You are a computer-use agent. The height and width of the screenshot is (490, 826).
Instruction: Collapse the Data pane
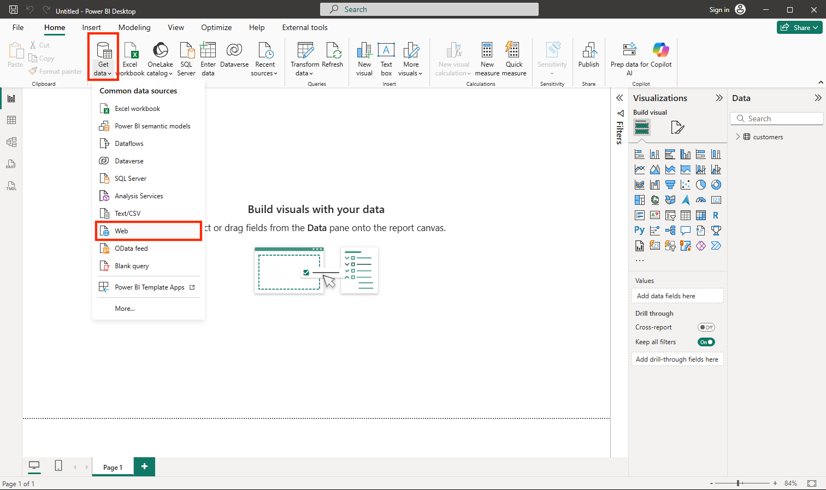click(x=818, y=98)
